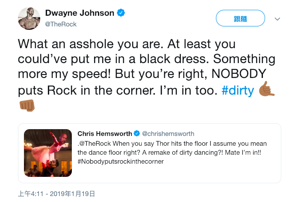Viewport: 298px width, 202px height.
Task: Open the #dirty hashtag link
Action: [238, 90]
